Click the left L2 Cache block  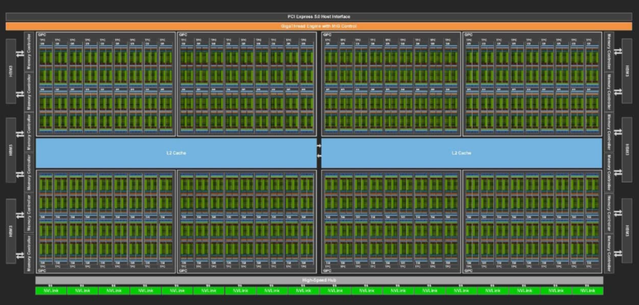click(176, 153)
